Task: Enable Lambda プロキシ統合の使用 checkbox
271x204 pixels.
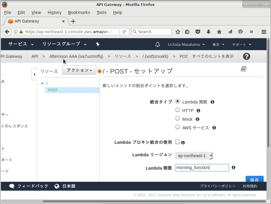Action: pyautogui.click(x=178, y=142)
